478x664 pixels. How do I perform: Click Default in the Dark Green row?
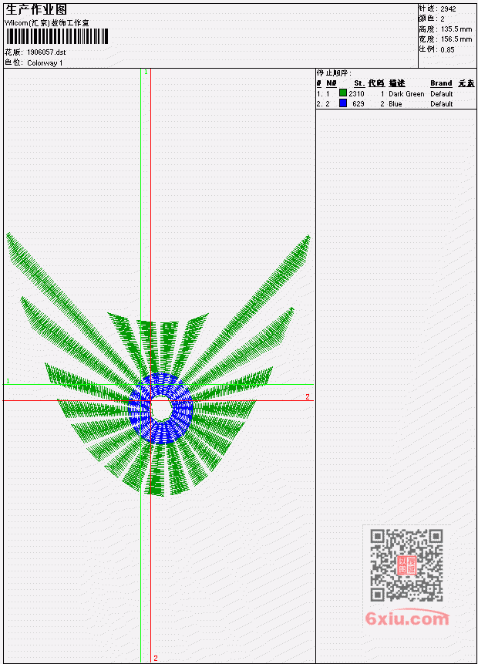[x=442, y=93]
